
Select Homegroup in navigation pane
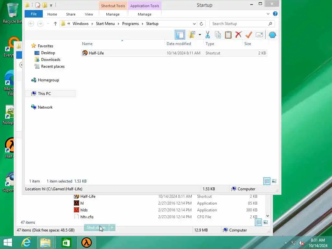48,80
